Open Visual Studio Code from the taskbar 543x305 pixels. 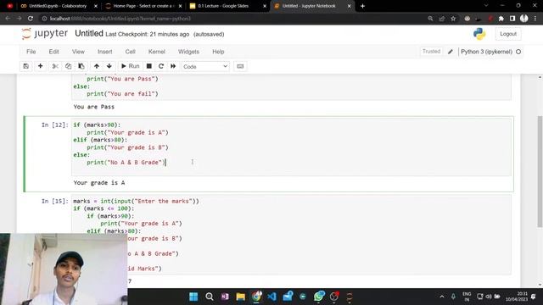271,297
